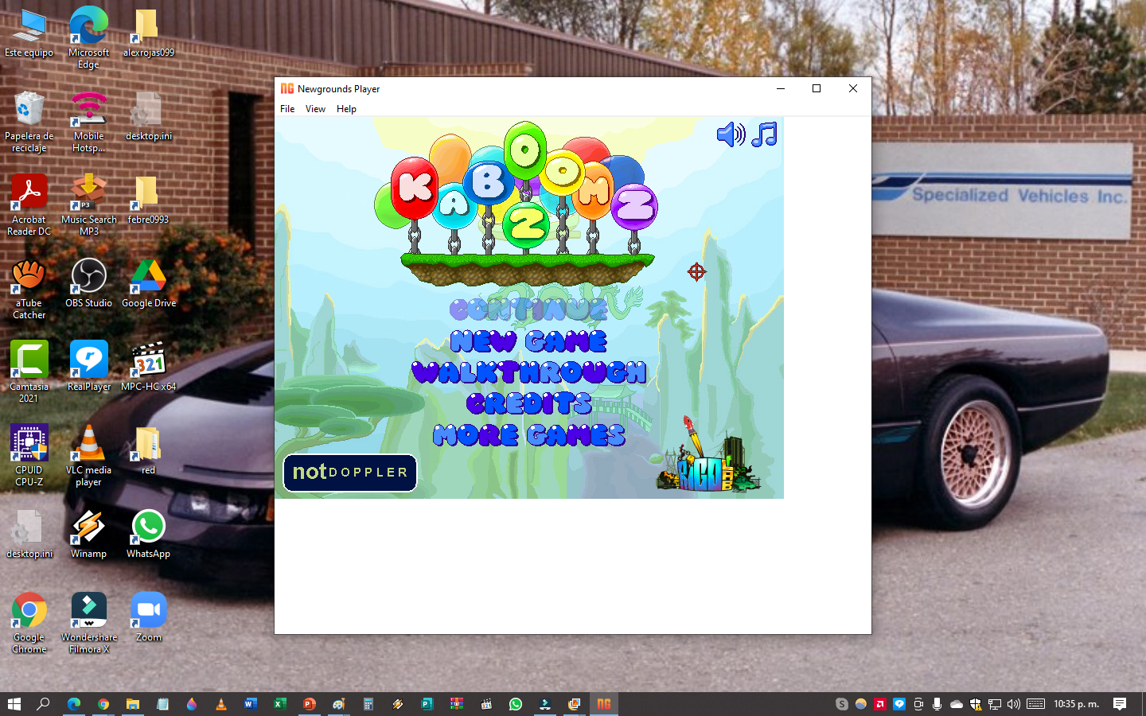The width and height of the screenshot is (1146, 716).
Task: Open Publisher from the taskbar
Action: pos(427,704)
